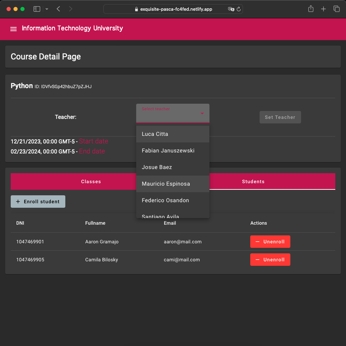Screen dimensions: 346x346
Task: Click the browser address bar
Action: pyautogui.click(x=176, y=9)
